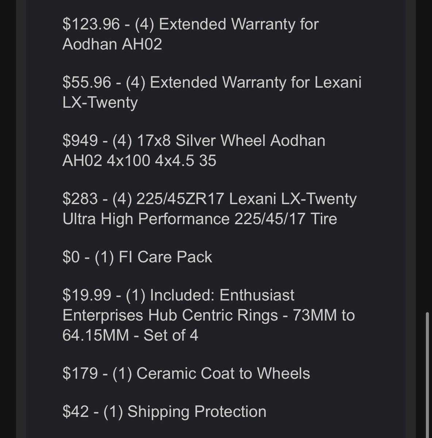Click the $19.99 hub rings price
Viewport: 432px width, 438px height.
[x=87, y=295]
